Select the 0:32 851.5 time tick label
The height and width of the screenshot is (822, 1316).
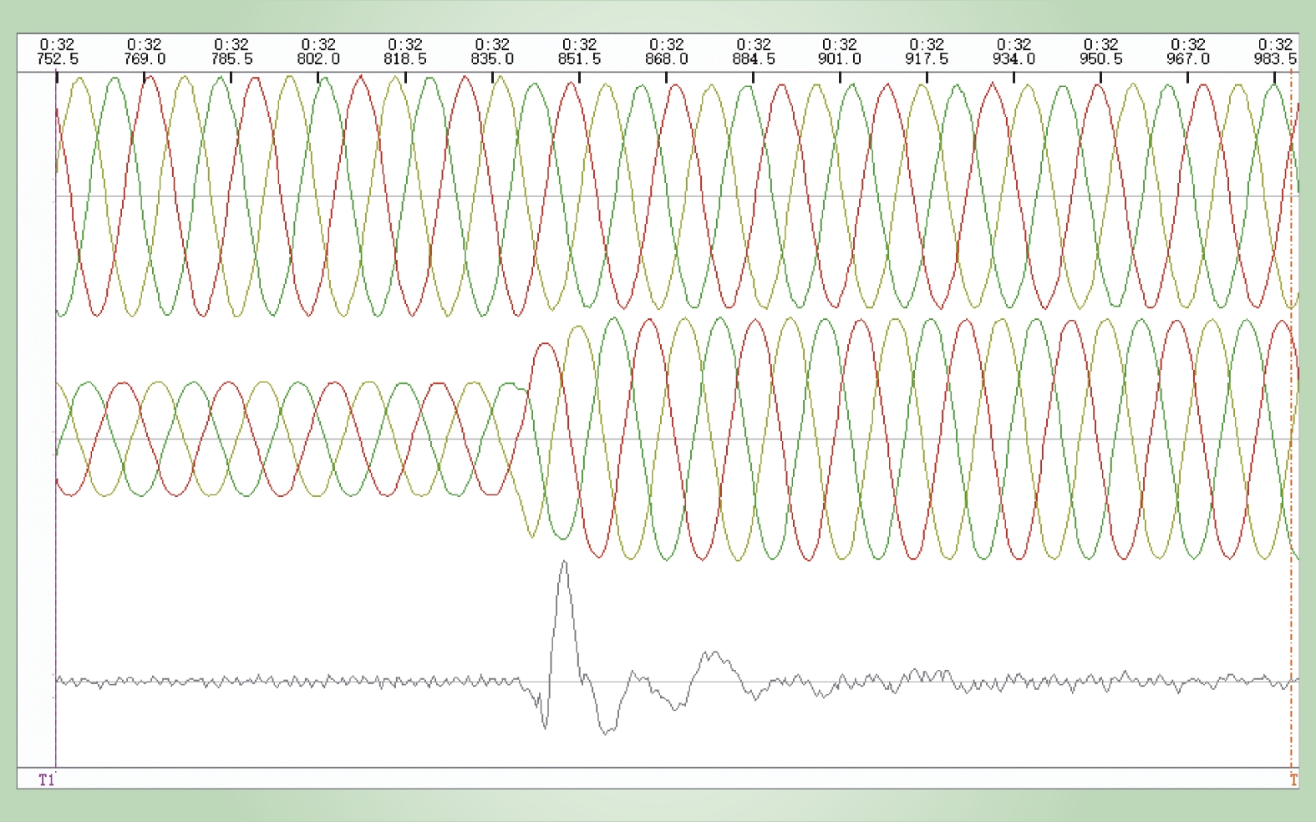click(x=579, y=52)
